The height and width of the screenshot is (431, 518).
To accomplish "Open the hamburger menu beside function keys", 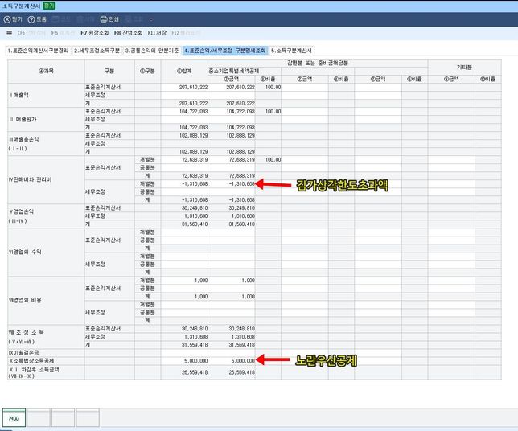I will click(x=9, y=34).
